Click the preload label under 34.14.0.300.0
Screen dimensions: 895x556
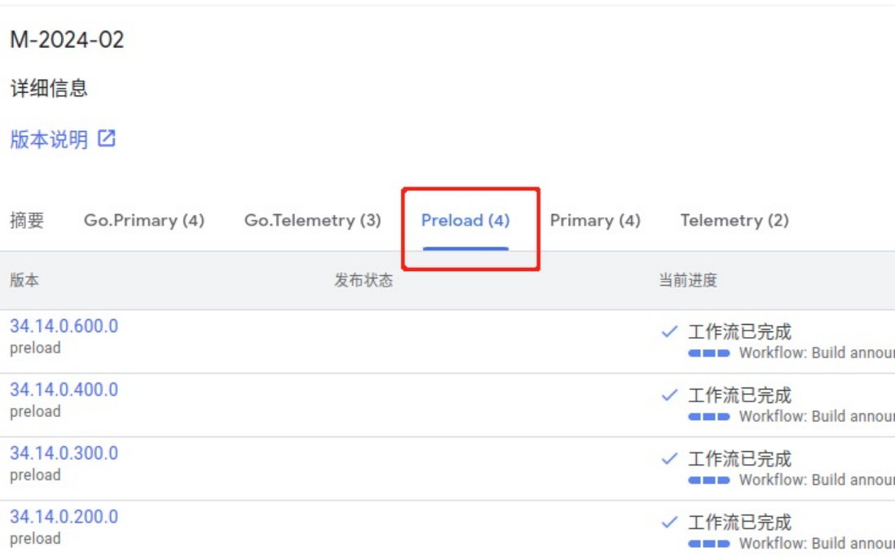35,475
